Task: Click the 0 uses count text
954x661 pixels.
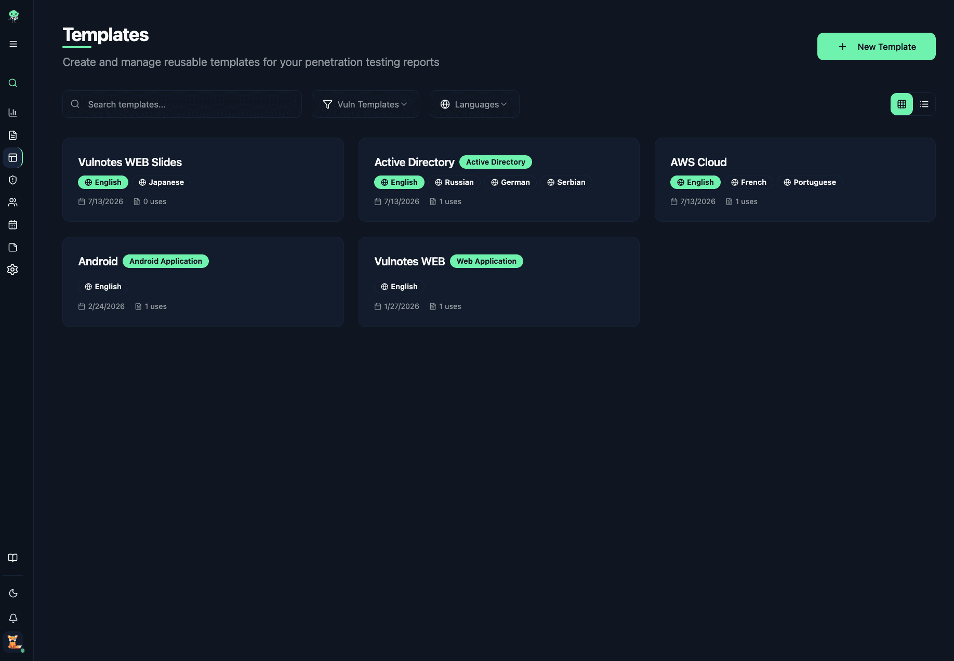Action: (155, 201)
